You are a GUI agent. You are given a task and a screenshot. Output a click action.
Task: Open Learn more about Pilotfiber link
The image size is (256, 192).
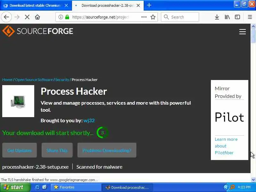[x=226, y=146]
